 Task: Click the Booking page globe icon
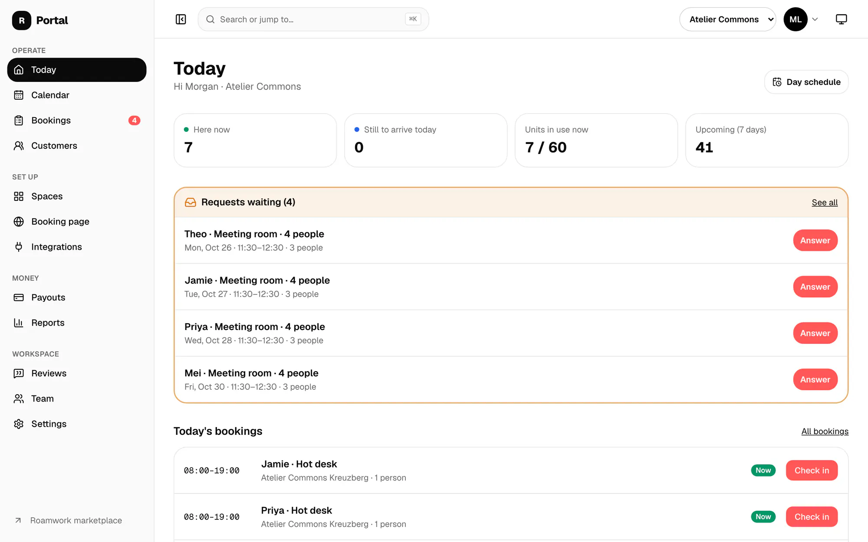19,222
